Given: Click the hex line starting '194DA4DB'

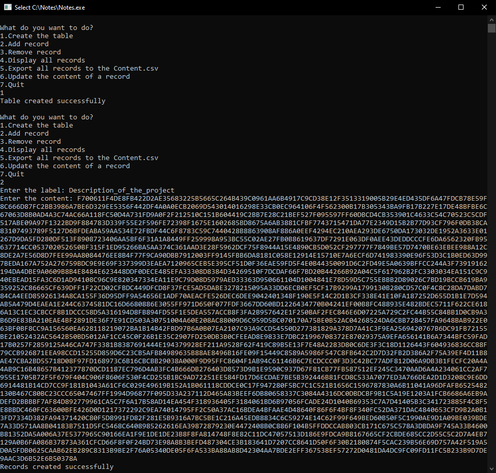Looking at the screenshot, I should coord(244,272).
